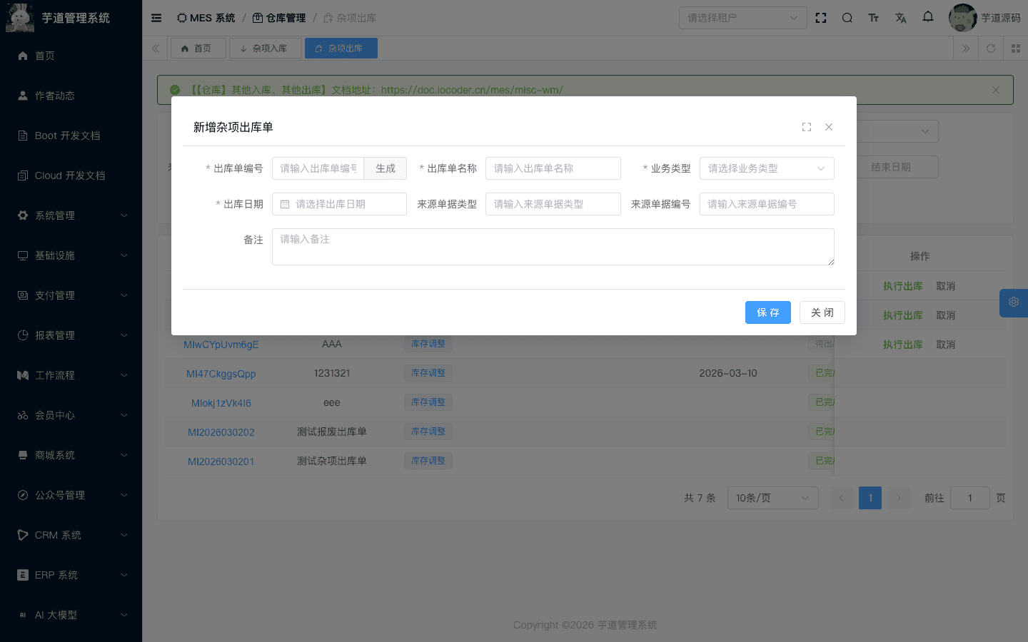Open the 业务类型 dropdown

(767, 168)
